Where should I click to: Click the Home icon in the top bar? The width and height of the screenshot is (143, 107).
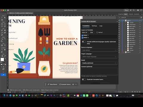pos(8,10)
